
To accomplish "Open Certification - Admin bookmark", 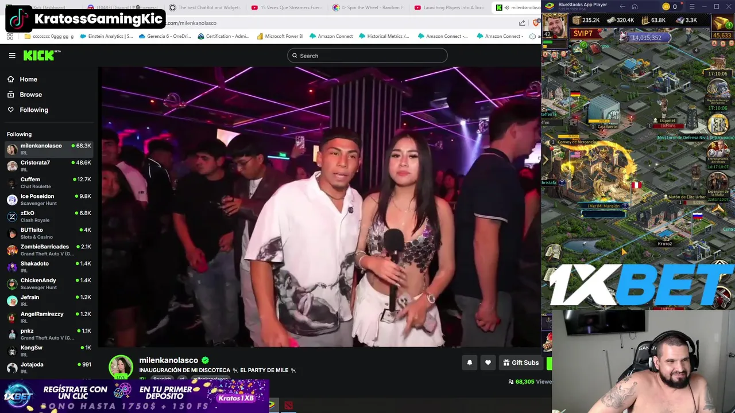I will point(223,36).
